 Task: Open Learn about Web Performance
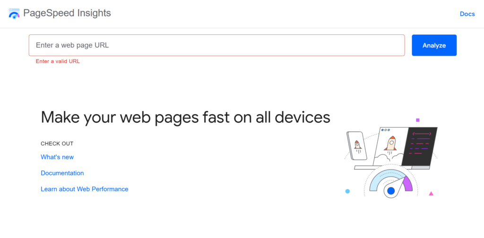(85, 189)
